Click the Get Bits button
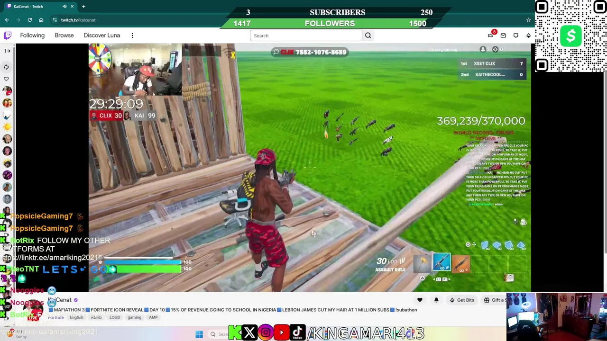This screenshot has width=607, height=341. click(x=462, y=300)
